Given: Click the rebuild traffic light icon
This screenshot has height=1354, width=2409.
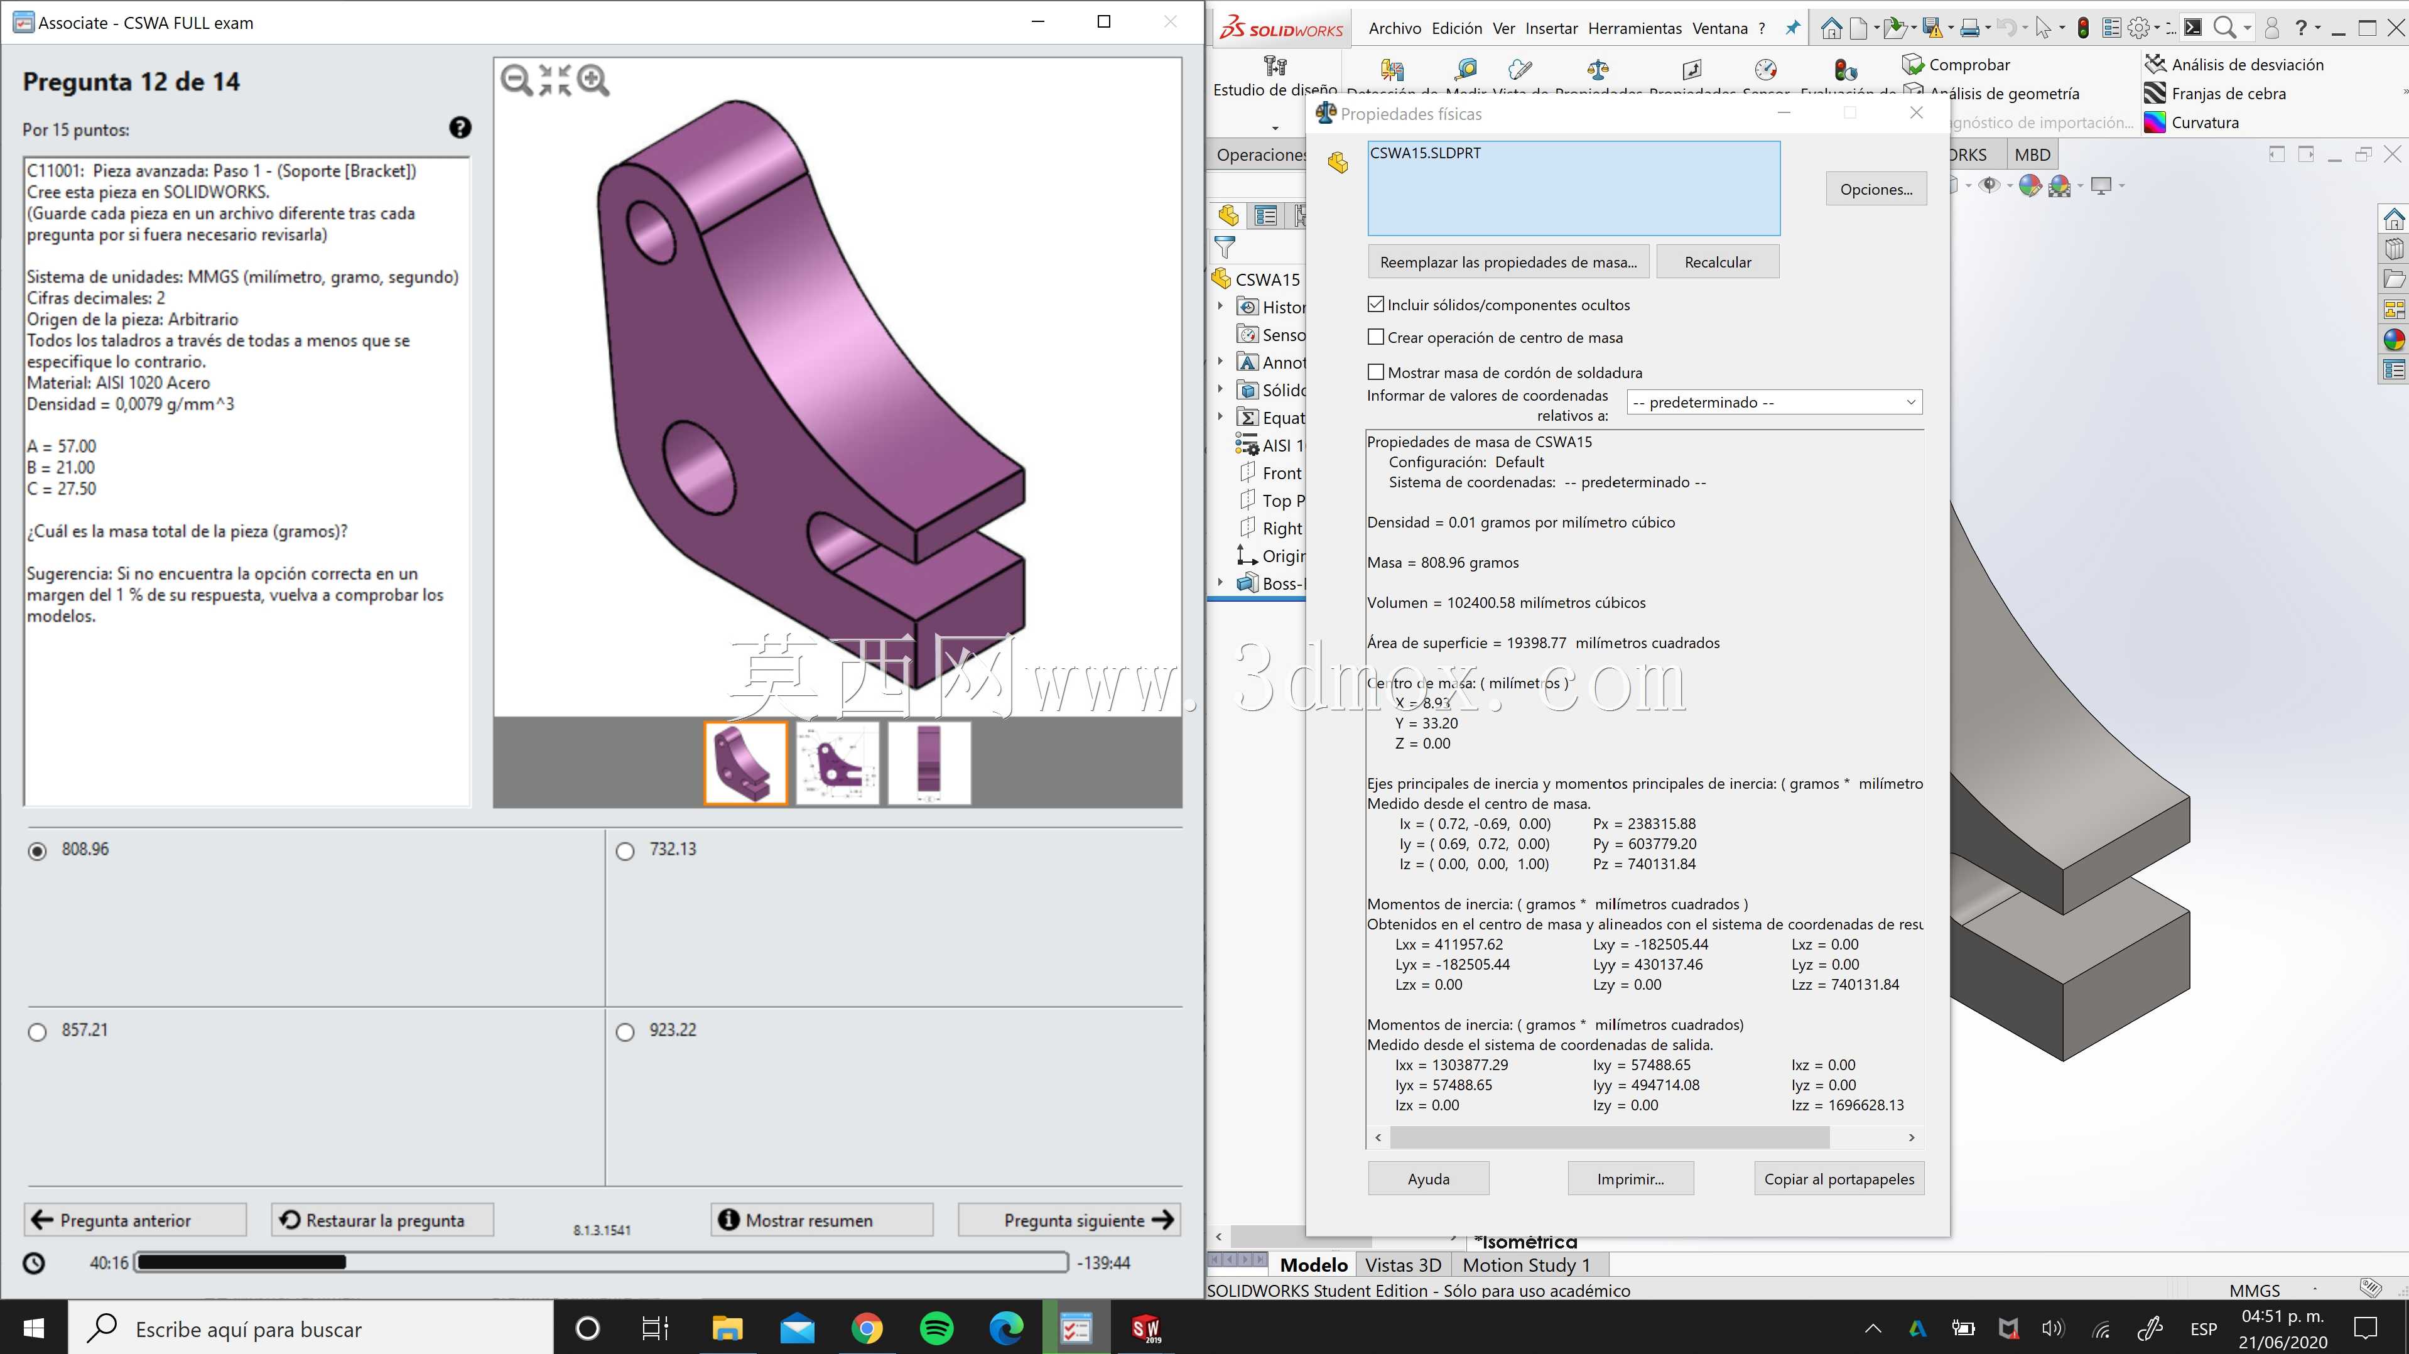Looking at the screenshot, I should (2082, 28).
